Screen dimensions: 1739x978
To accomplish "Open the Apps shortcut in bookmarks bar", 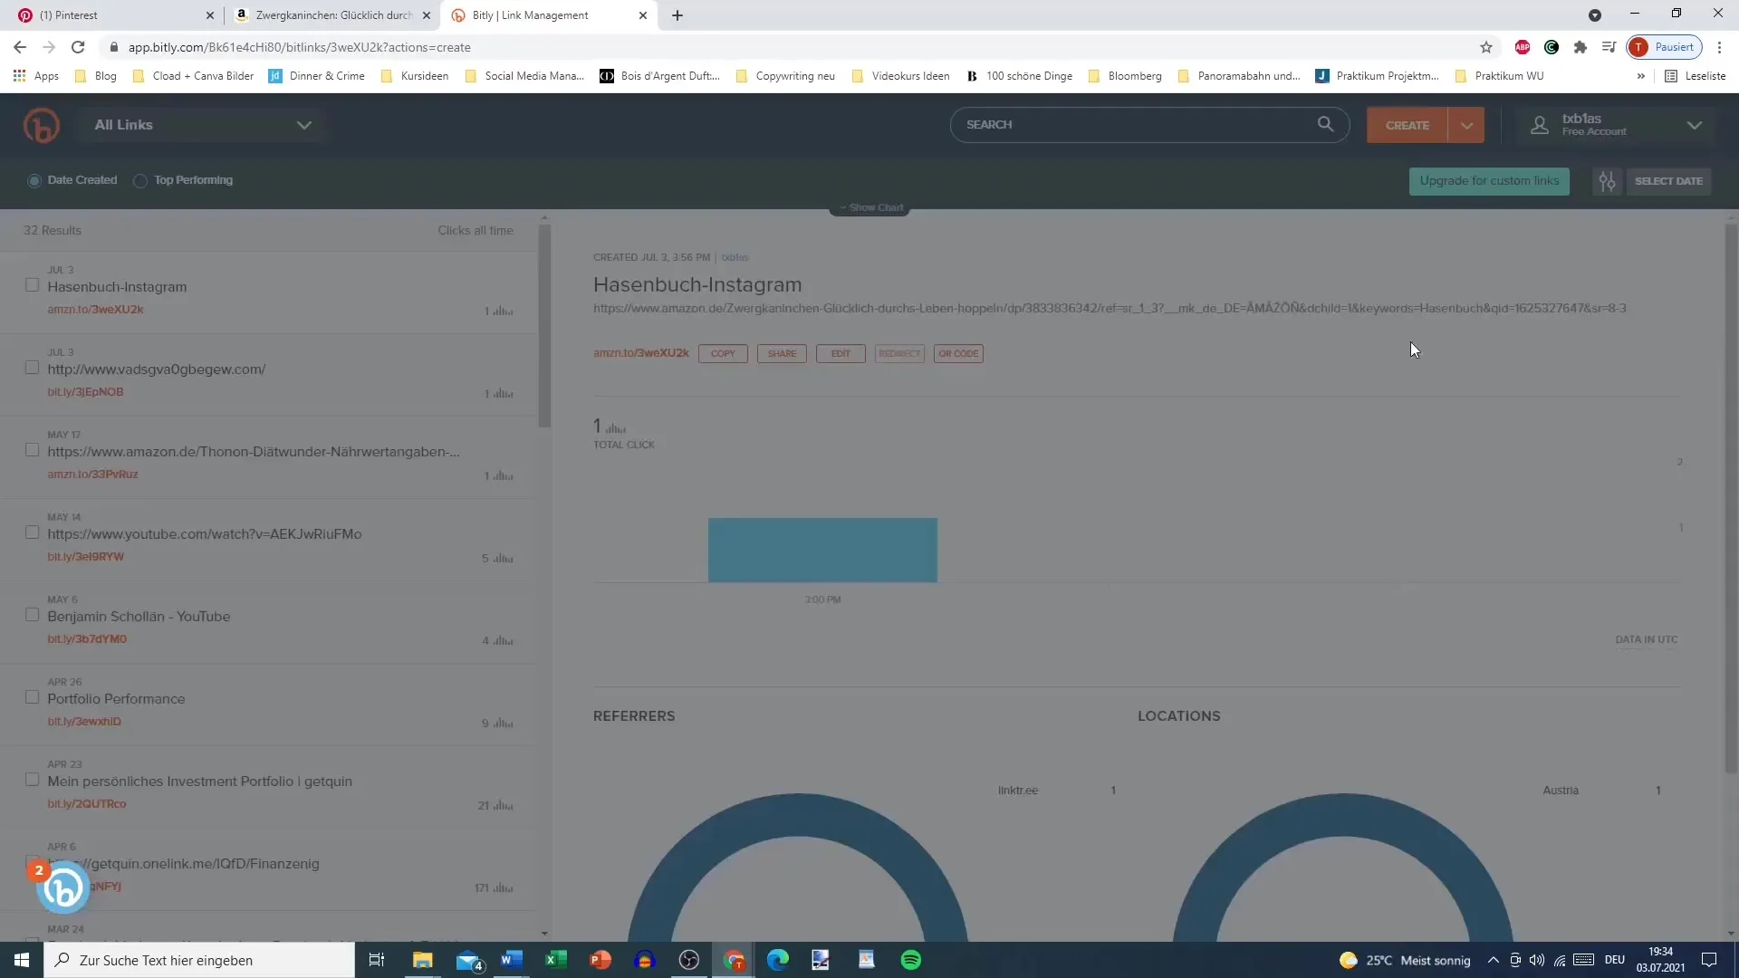I will (36, 76).
